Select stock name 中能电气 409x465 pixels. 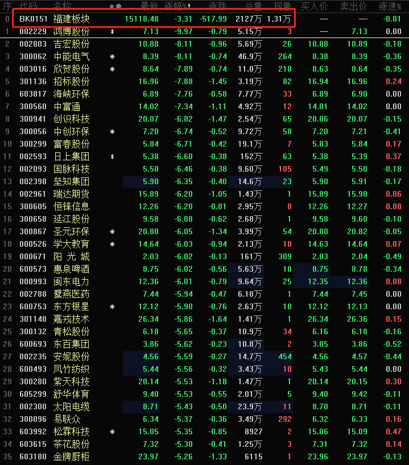(x=71, y=56)
